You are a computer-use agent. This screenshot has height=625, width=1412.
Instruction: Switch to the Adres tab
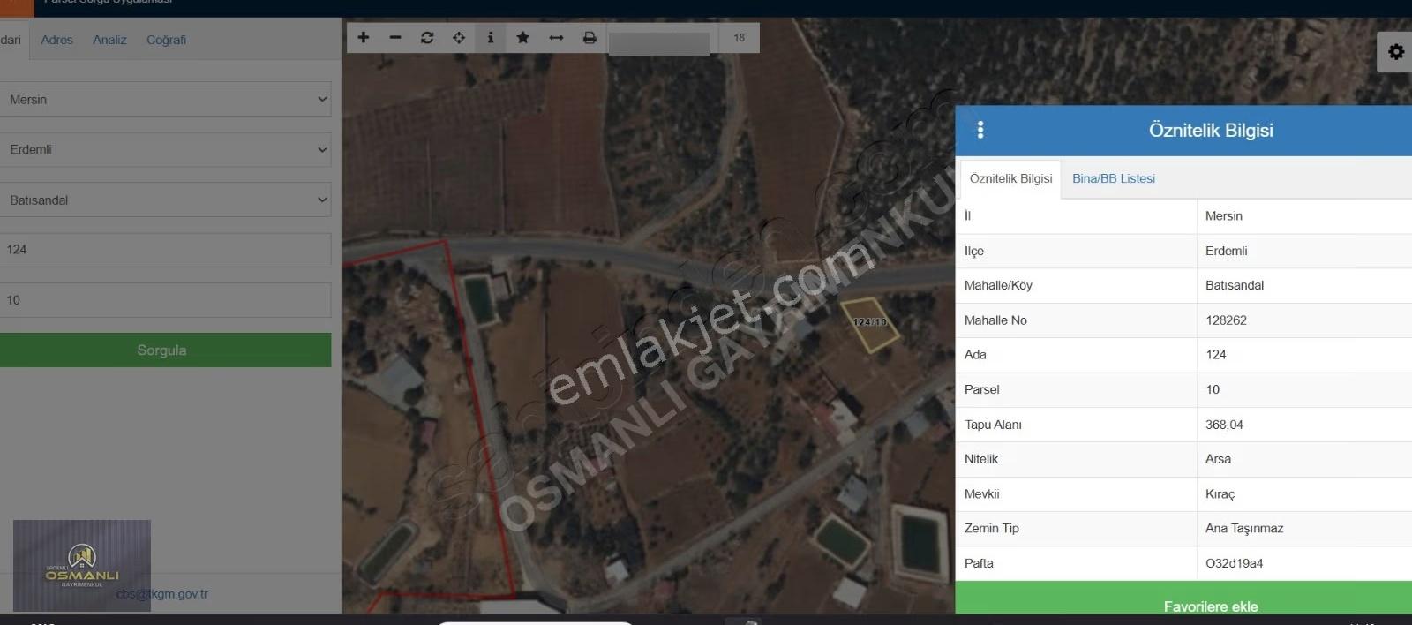tap(56, 40)
